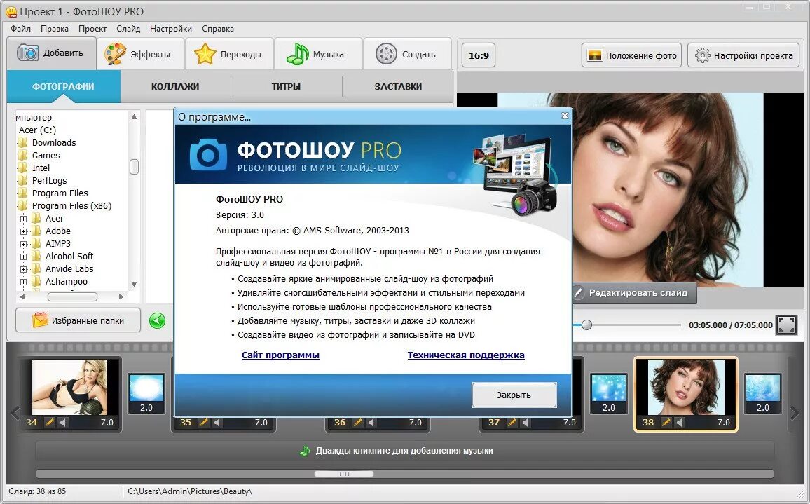Open the Эффекты tab with palette icon
Screen dimensions: 810x504
pyautogui.click(x=141, y=54)
